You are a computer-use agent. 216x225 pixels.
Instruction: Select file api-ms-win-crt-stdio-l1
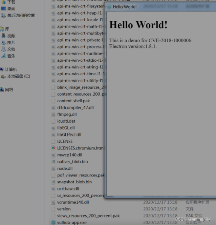tap(81, 60)
